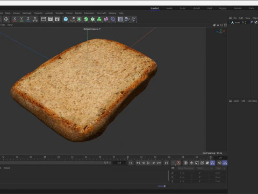Toggle the Z axis lock
The width and height of the screenshot is (258, 194).
pyautogui.click(x=28, y=19)
